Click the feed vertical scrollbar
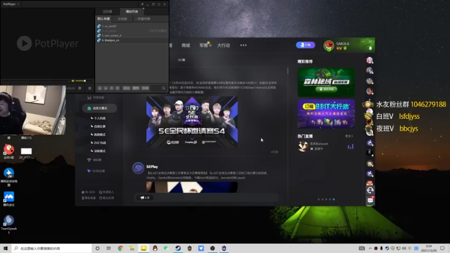 click(x=287, y=71)
